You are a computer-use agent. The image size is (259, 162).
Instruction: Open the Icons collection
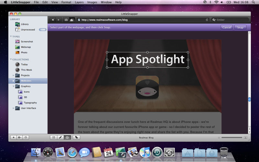(27, 92)
